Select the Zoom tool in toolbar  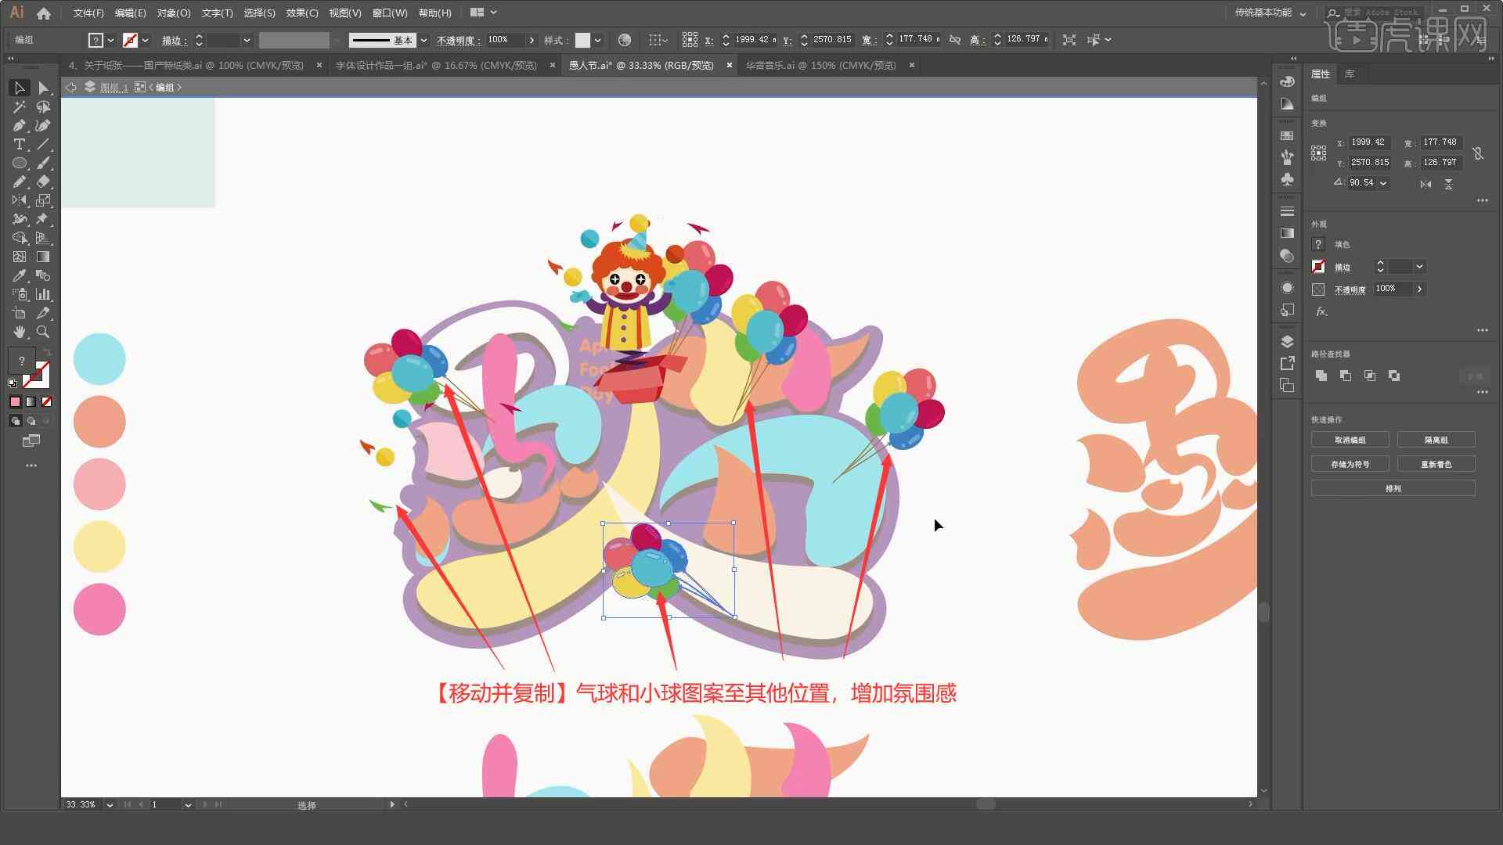click(x=42, y=331)
